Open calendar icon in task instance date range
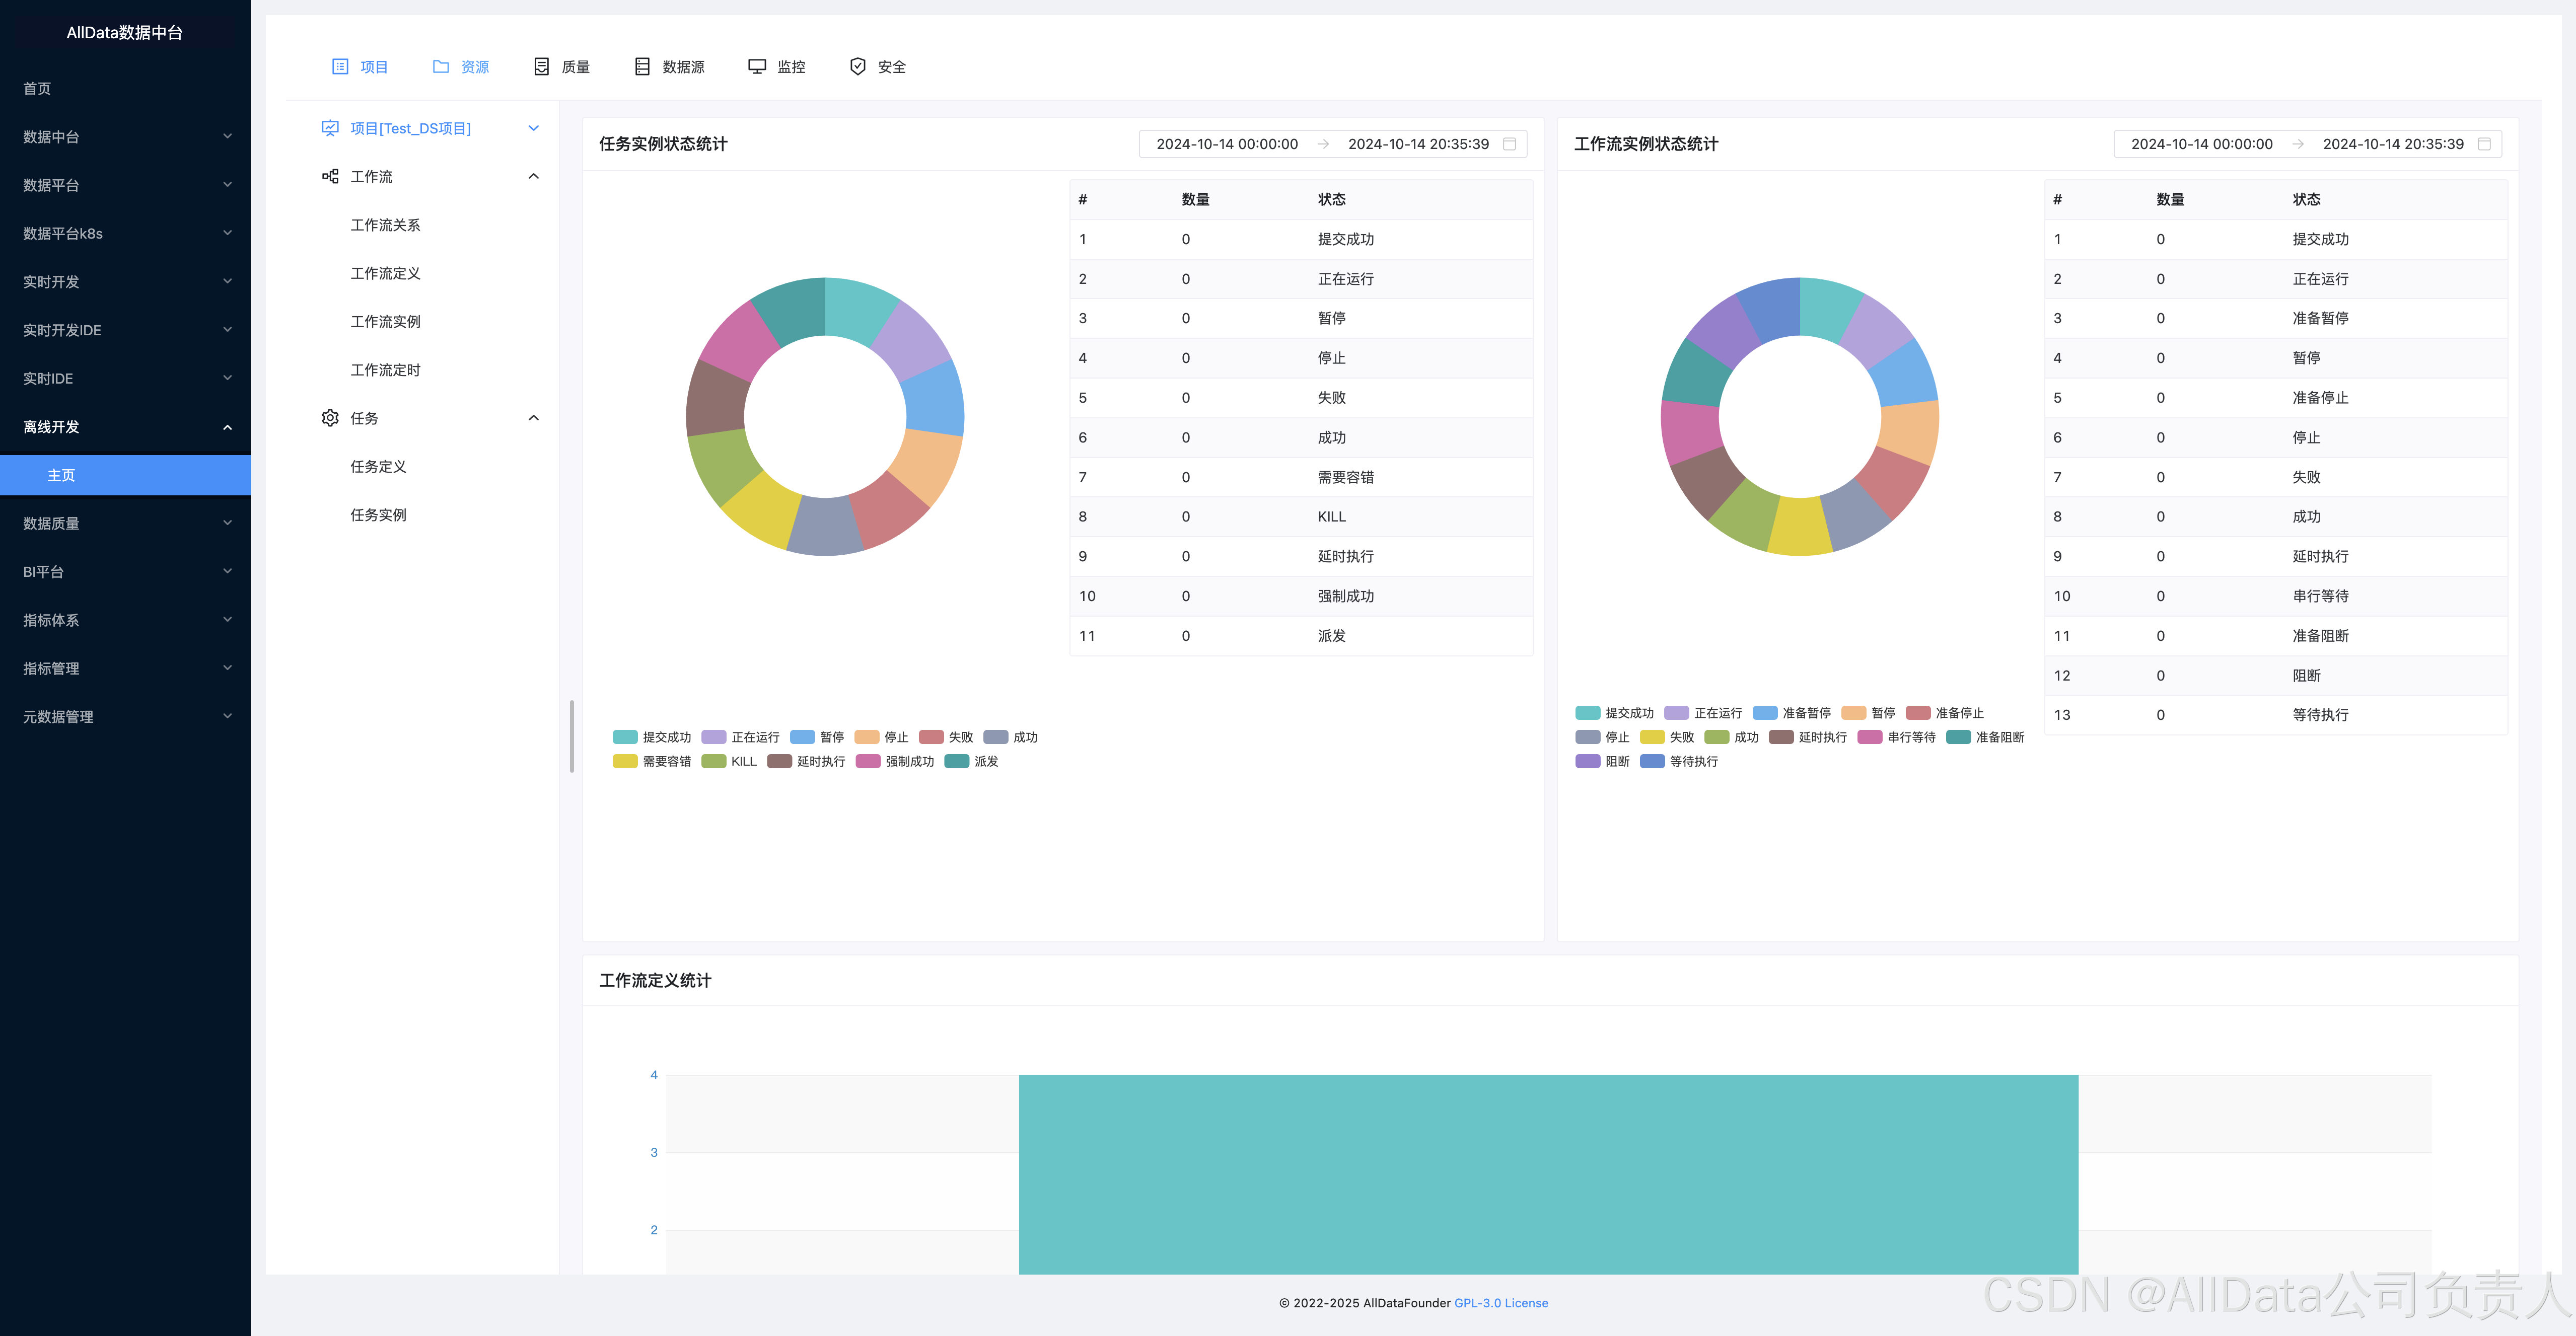2576x1336 pixels. click(x=1509, y=144)
